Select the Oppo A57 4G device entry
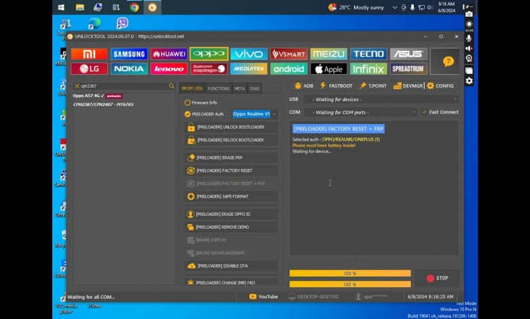 pos(98,96)
